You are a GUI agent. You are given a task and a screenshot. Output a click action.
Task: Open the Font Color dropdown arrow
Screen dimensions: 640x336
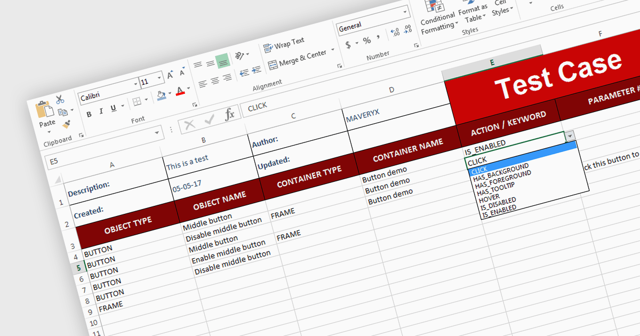(188, 89)
